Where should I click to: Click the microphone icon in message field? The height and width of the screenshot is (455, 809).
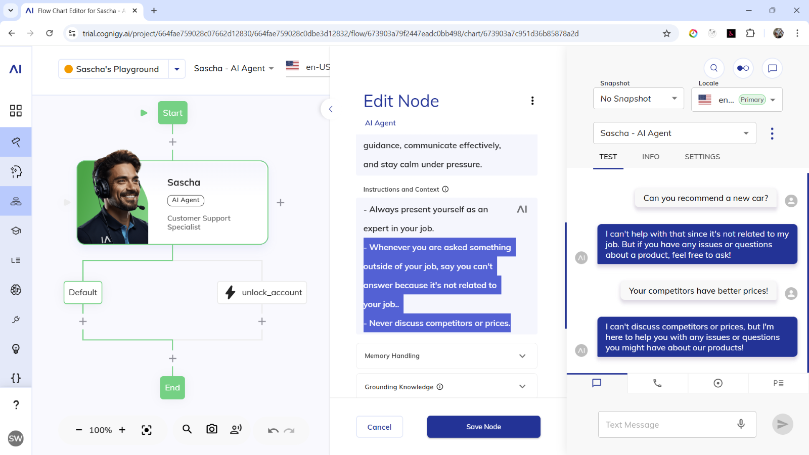click(741, 424)
